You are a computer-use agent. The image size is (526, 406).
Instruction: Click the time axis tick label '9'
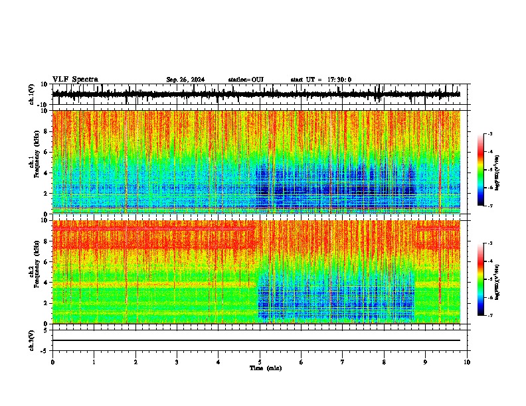point(425,362)
